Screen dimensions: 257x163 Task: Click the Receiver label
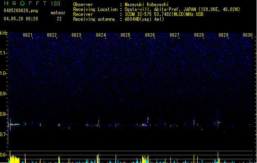click(x=83, y=14)
